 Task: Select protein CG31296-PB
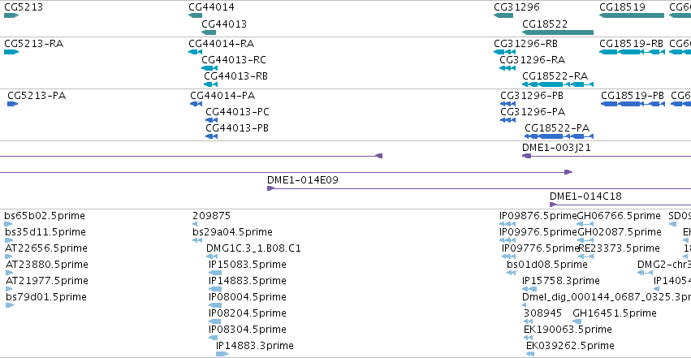pyautogui.click(x=532, y=96)
